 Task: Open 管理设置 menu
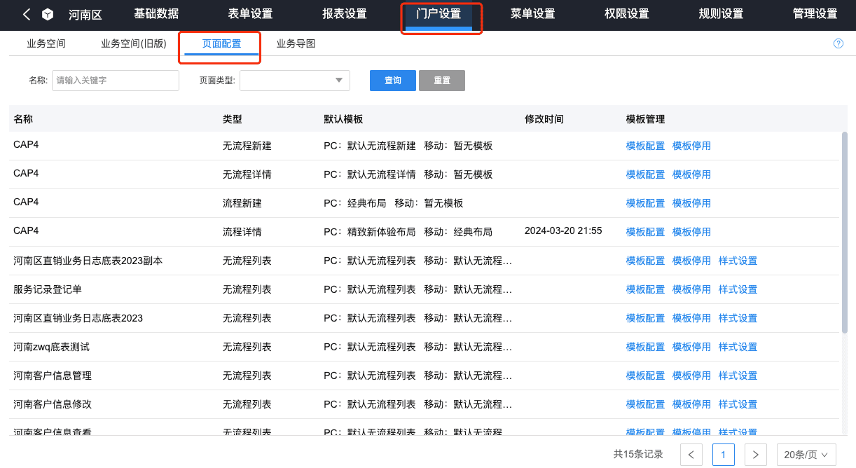click(x=815, y=14)
